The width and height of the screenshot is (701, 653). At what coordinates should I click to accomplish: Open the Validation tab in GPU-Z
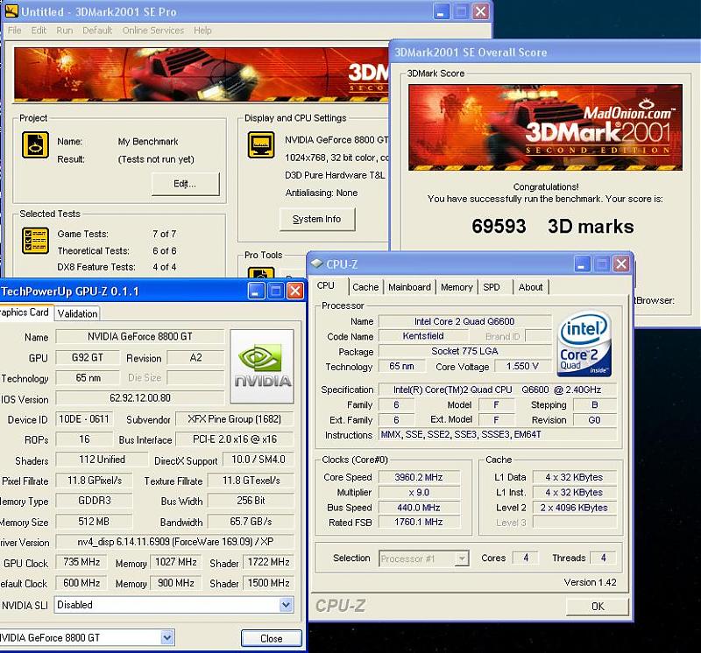[x=77, y=313]
